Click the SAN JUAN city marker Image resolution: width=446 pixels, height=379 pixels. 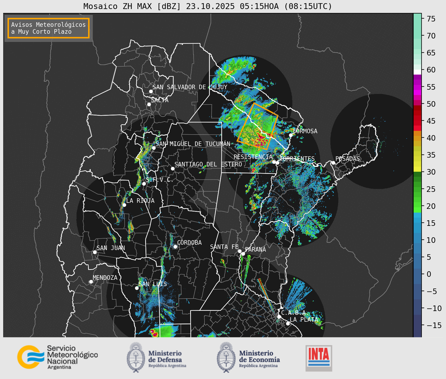pyautogui.click(x=95, y=252)
